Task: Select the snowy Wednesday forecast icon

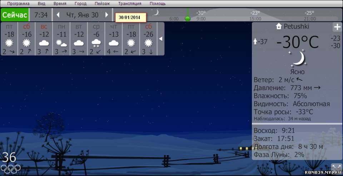Action: [96, 43]
